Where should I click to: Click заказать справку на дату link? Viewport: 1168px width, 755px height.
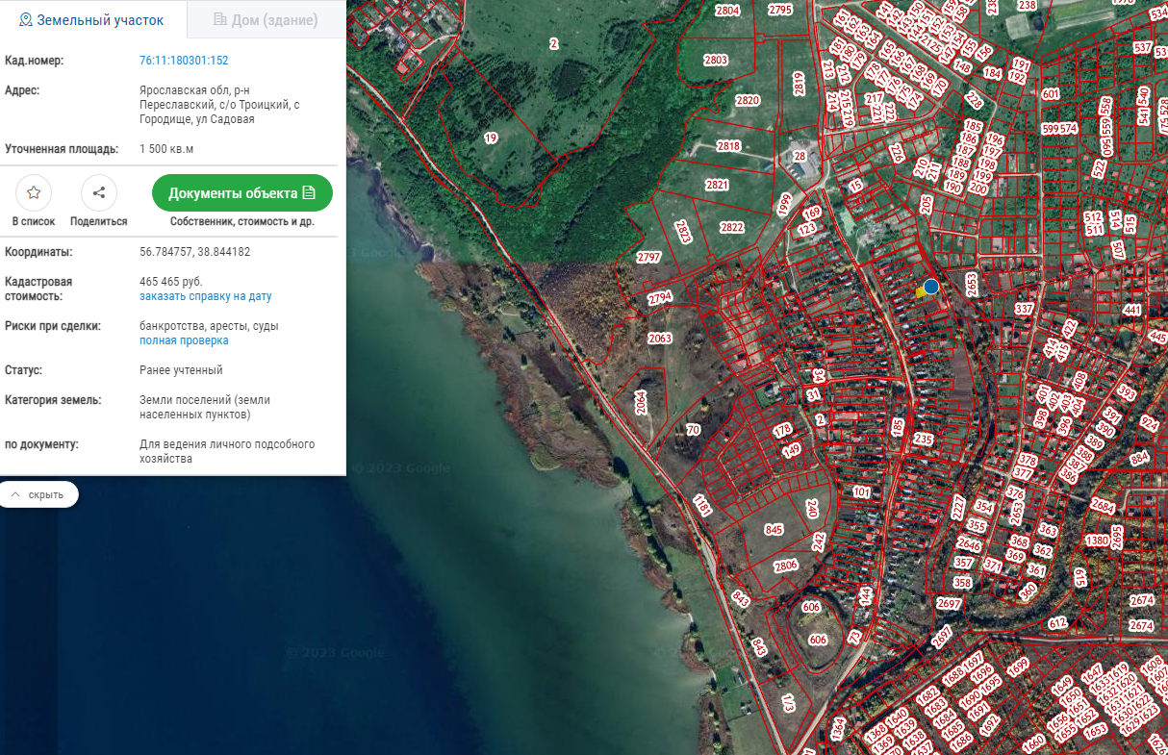tap(205, 296)
